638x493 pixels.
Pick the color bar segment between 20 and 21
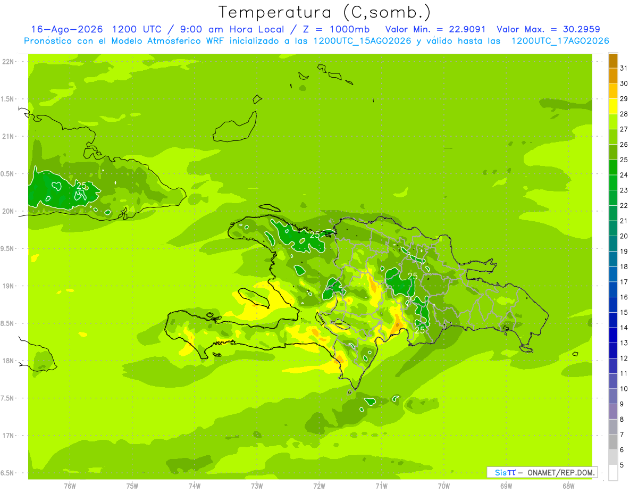613,229
